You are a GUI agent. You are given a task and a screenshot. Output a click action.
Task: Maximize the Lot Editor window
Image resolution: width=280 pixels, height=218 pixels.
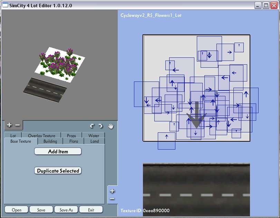coord(266,6)
